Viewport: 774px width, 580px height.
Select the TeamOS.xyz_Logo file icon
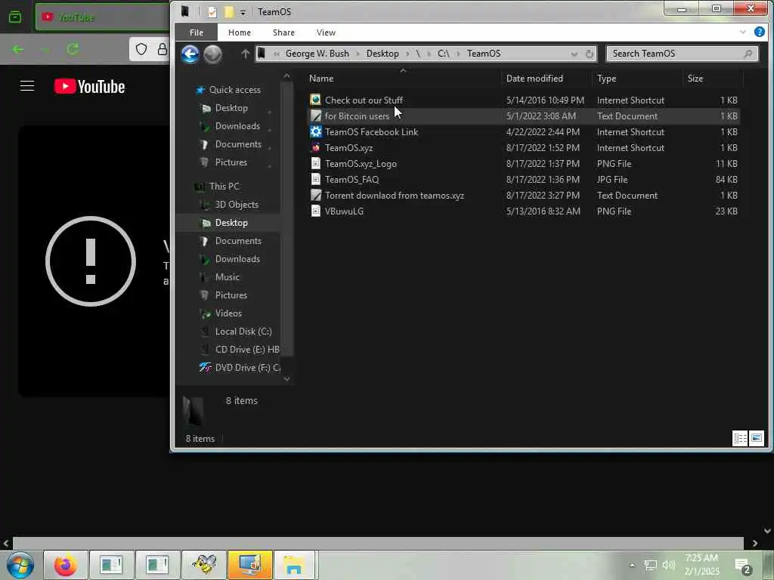(x=315, y=163)
